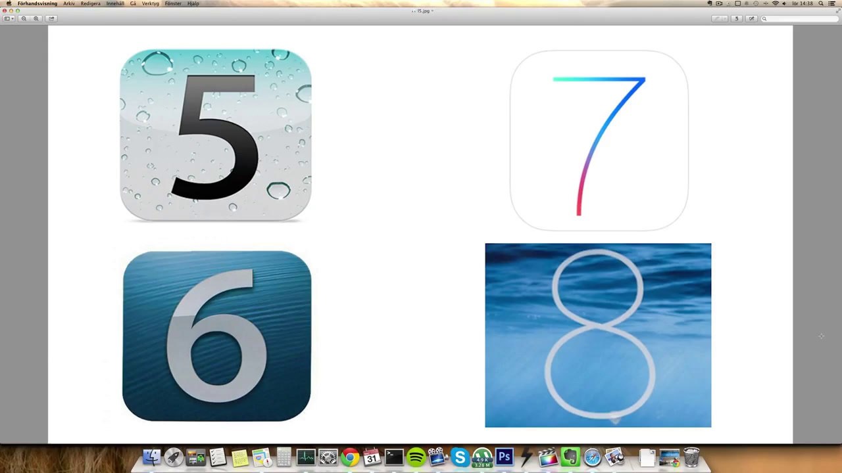This screenshot has height=473, width=842.
Task: Open the Fönster menu
Action: click(x=173, y=3)
